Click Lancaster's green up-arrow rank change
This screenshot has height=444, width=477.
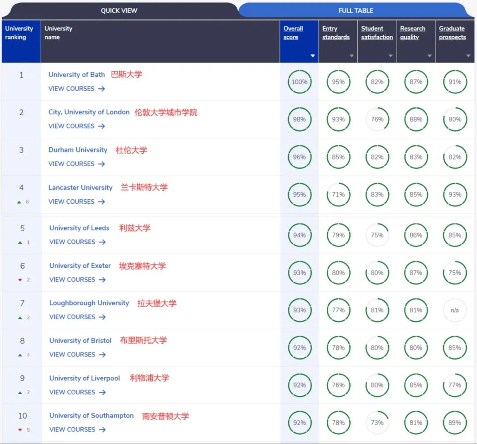click(x=19, y=202)
